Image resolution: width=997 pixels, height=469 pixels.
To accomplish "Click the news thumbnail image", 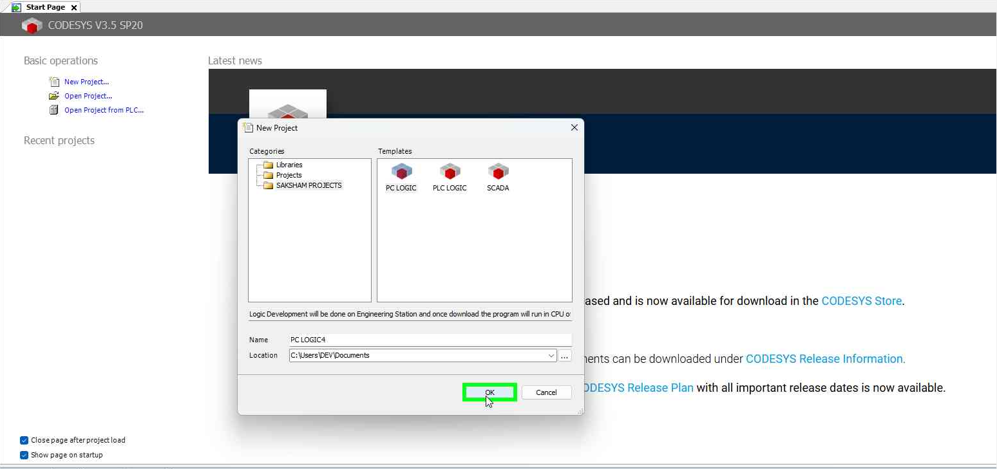I will (288, 104).
